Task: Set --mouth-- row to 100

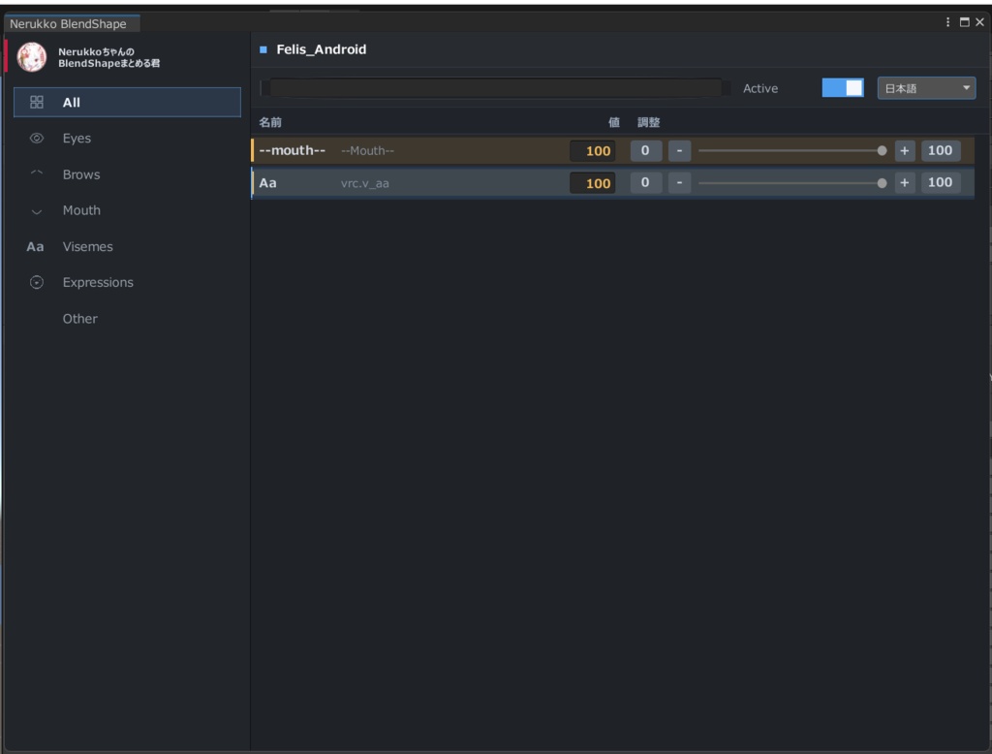Action: 940,150
